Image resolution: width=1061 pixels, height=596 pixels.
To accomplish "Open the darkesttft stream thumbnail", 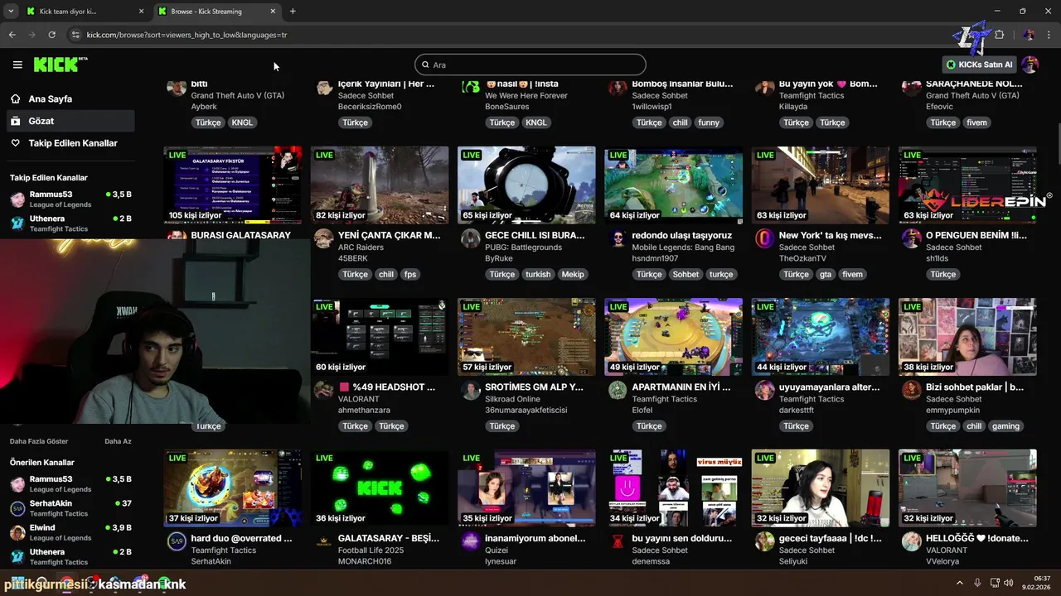I will coord(821,337).
